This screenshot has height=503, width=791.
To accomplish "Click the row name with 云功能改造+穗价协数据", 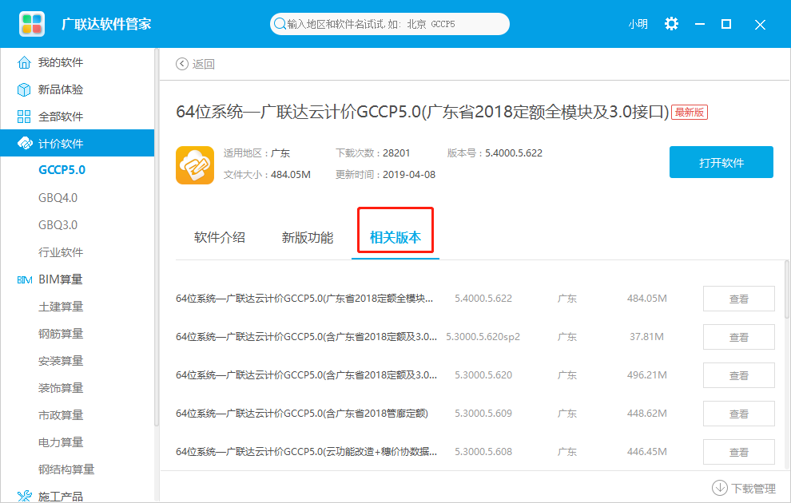I will click(x=306, y=452).
